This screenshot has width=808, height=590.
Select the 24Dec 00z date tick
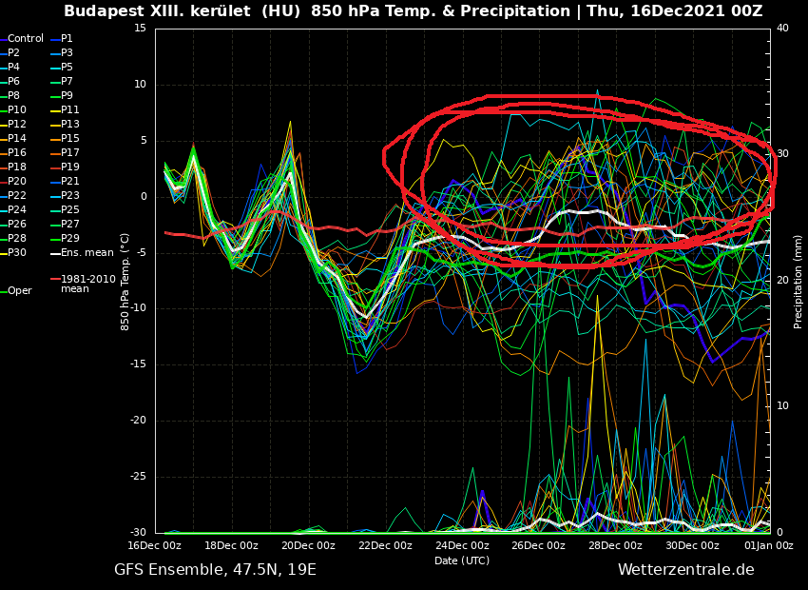point(462,546)
